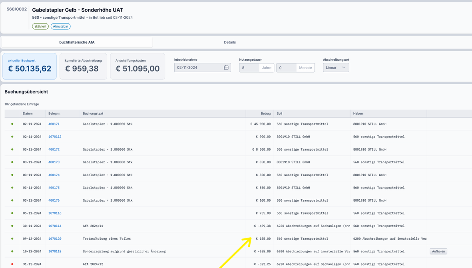Image resolution: width=472 pixels, height=268 pixels.
Task: Click the Nutzungsdauer Jahre input field
Action: click(249, 68)
